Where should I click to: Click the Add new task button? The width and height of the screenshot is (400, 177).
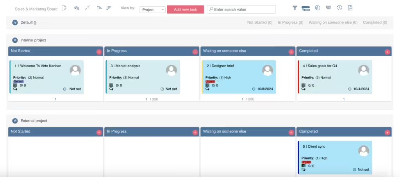186,9
